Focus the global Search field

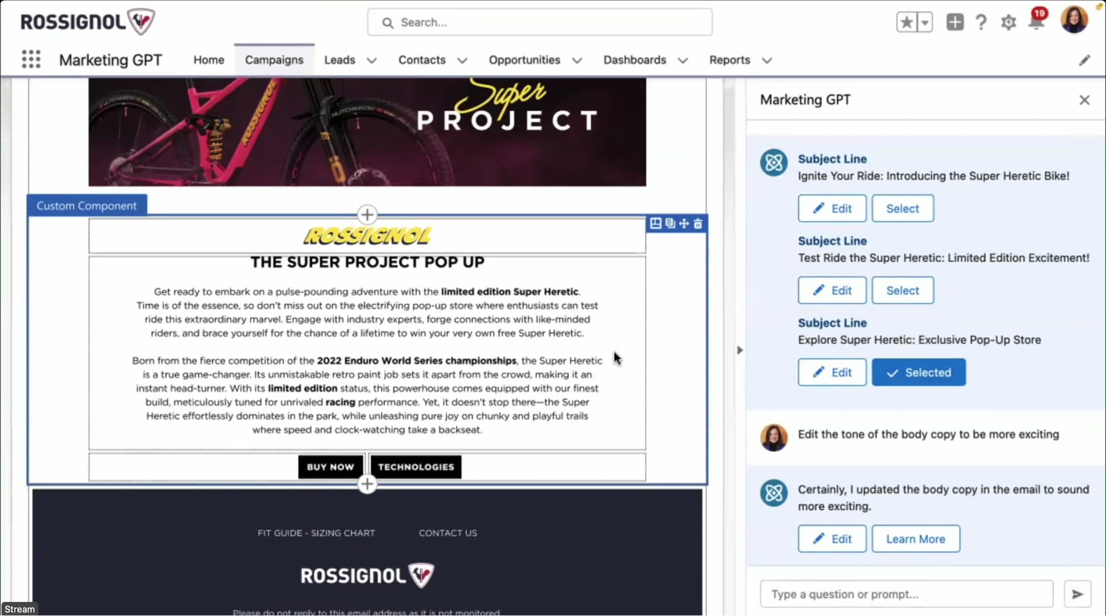click(x=539, y=22)
